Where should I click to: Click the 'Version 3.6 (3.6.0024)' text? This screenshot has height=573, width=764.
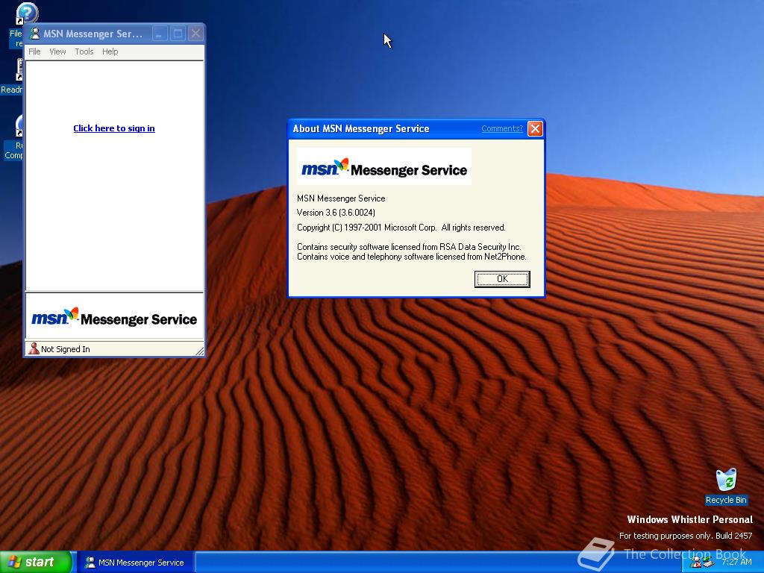click(x=336, y=213)
